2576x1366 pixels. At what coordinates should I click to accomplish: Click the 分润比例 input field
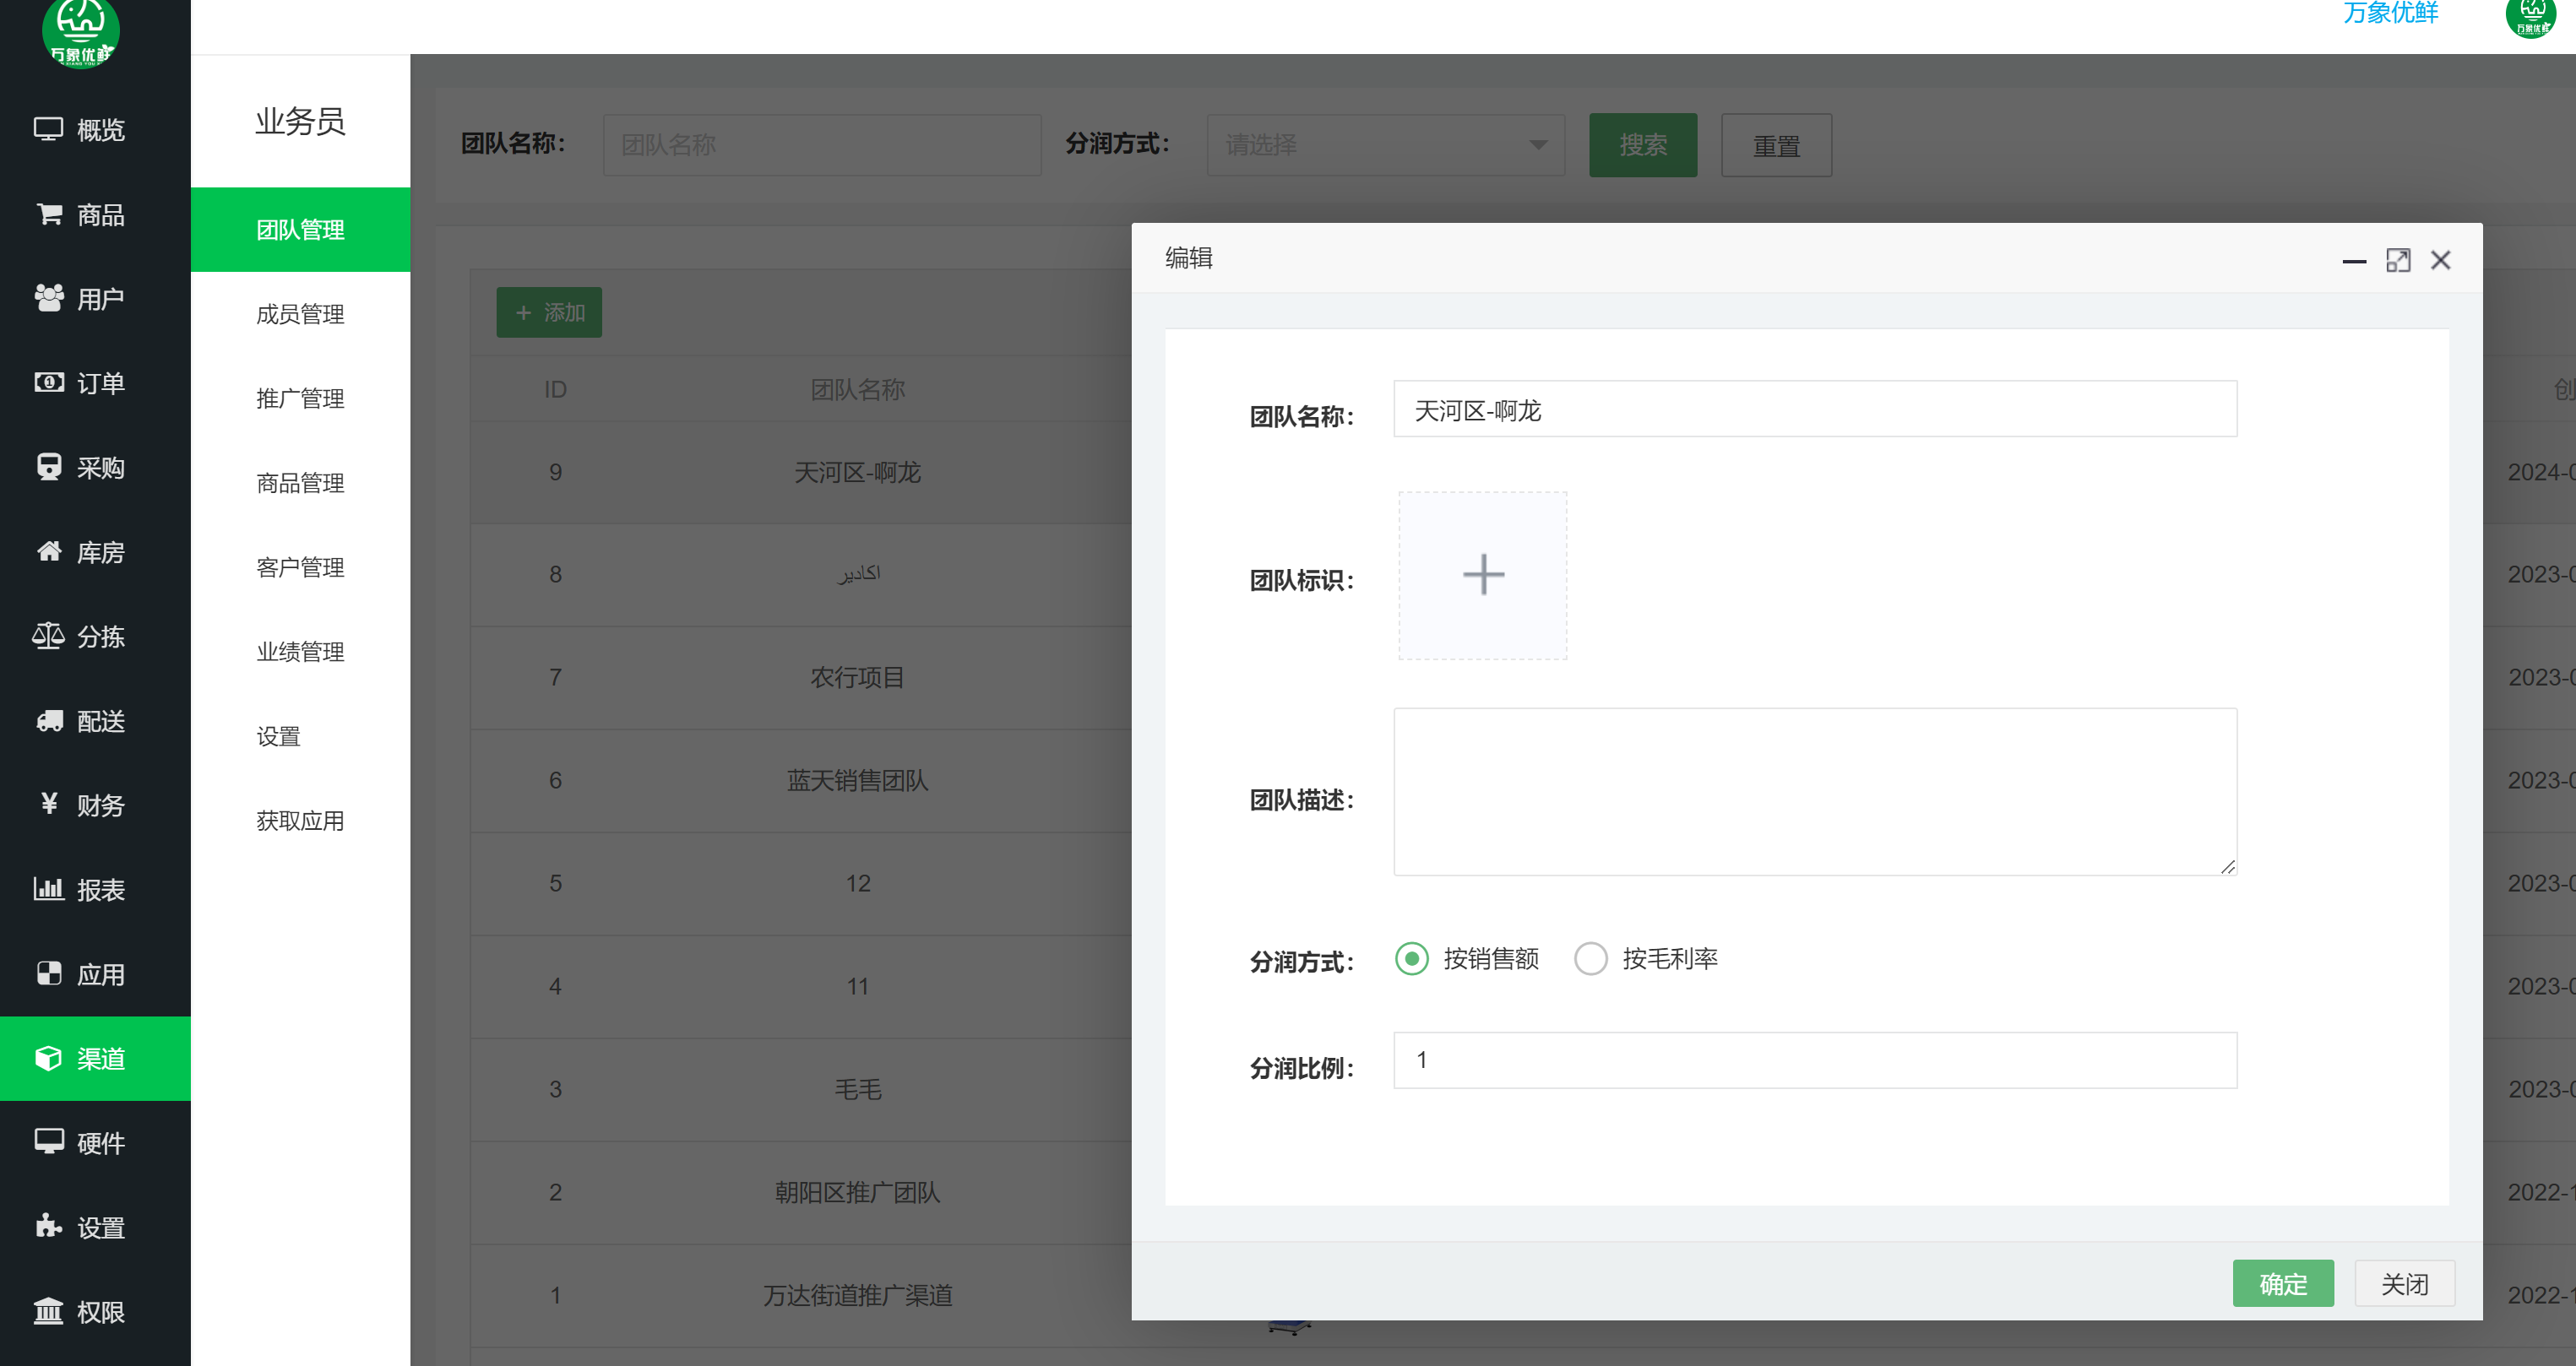point(1814,1060)
